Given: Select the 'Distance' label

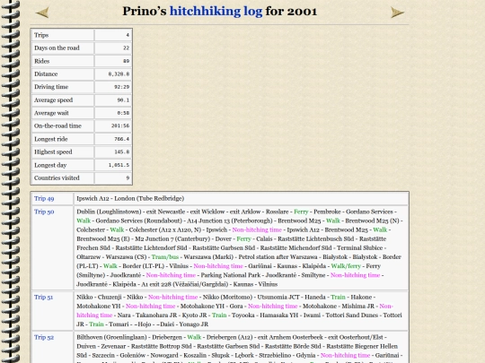Looking at the screenshot, I should click(46, 74).
